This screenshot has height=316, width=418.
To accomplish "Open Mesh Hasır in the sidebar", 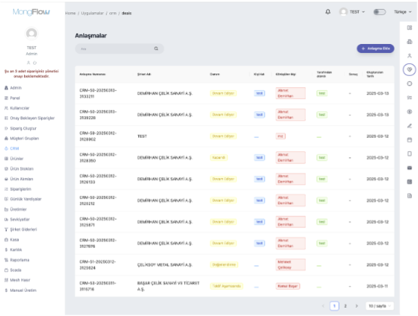I will [20, 280].
